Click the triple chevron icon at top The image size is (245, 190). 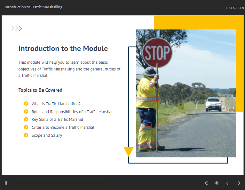click(17, 29)
